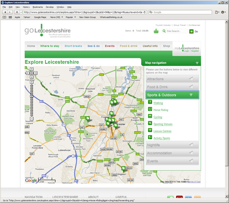This screenshot has height=203, width=229.
Task: Click the green shopping basket icon
Action: click(x=156, y=31)
